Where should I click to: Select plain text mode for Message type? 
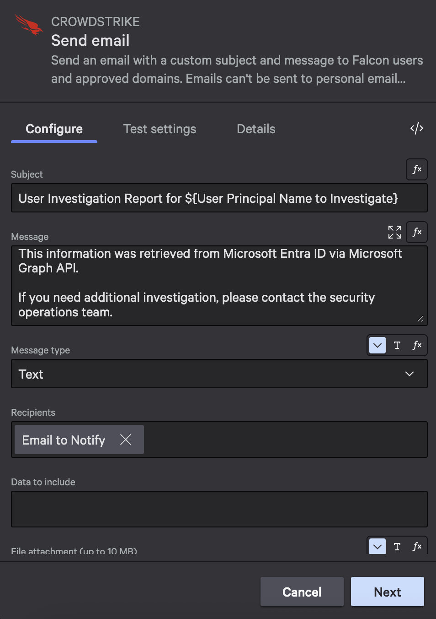coord(397,345)
